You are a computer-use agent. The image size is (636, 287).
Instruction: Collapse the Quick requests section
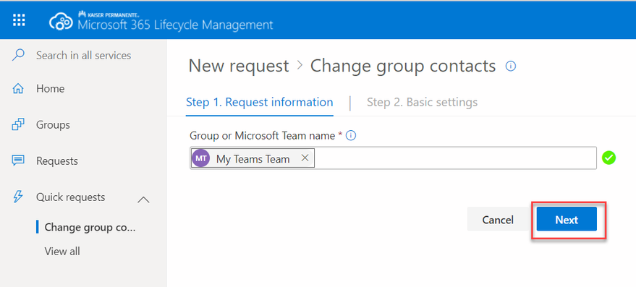[143, 199]
